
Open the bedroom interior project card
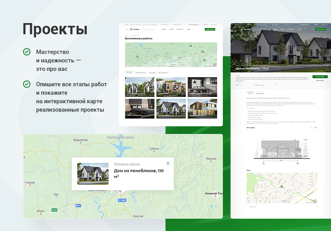point(140,108)
